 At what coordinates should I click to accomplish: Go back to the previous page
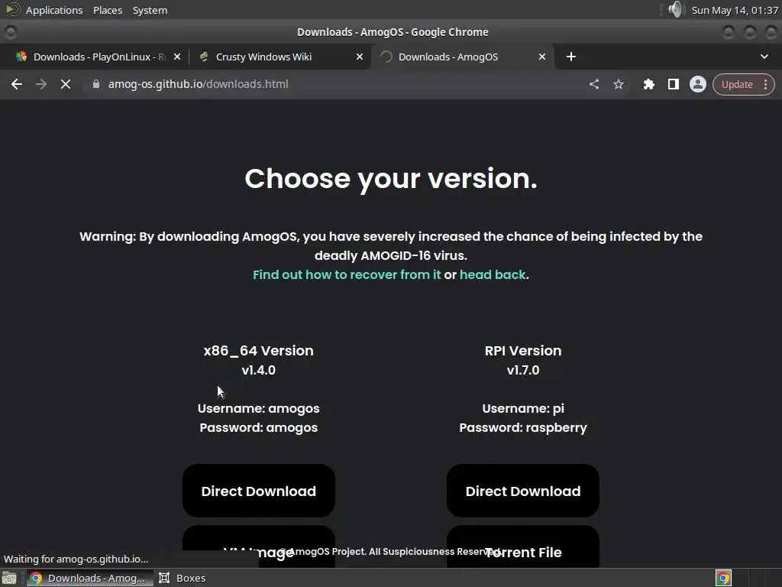[x=17, y=84]
